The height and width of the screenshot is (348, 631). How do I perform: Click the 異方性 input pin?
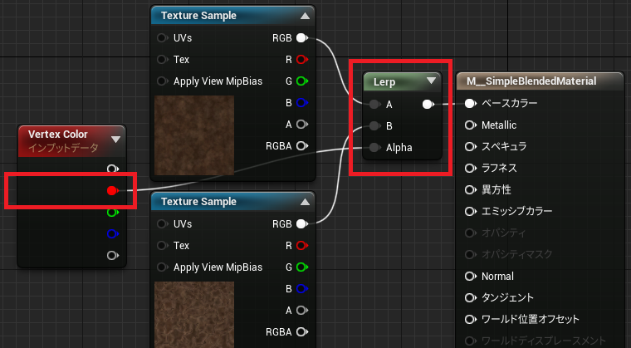point(470,189)
